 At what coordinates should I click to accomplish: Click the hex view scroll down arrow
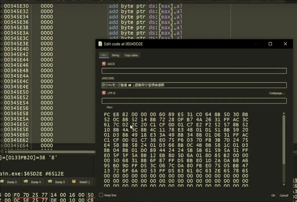point(284,184)
